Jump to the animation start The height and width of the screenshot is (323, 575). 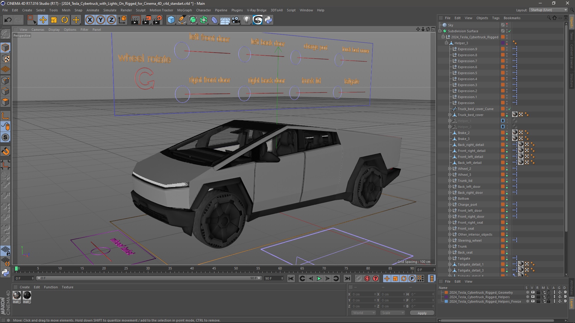(x=291, y=278)
